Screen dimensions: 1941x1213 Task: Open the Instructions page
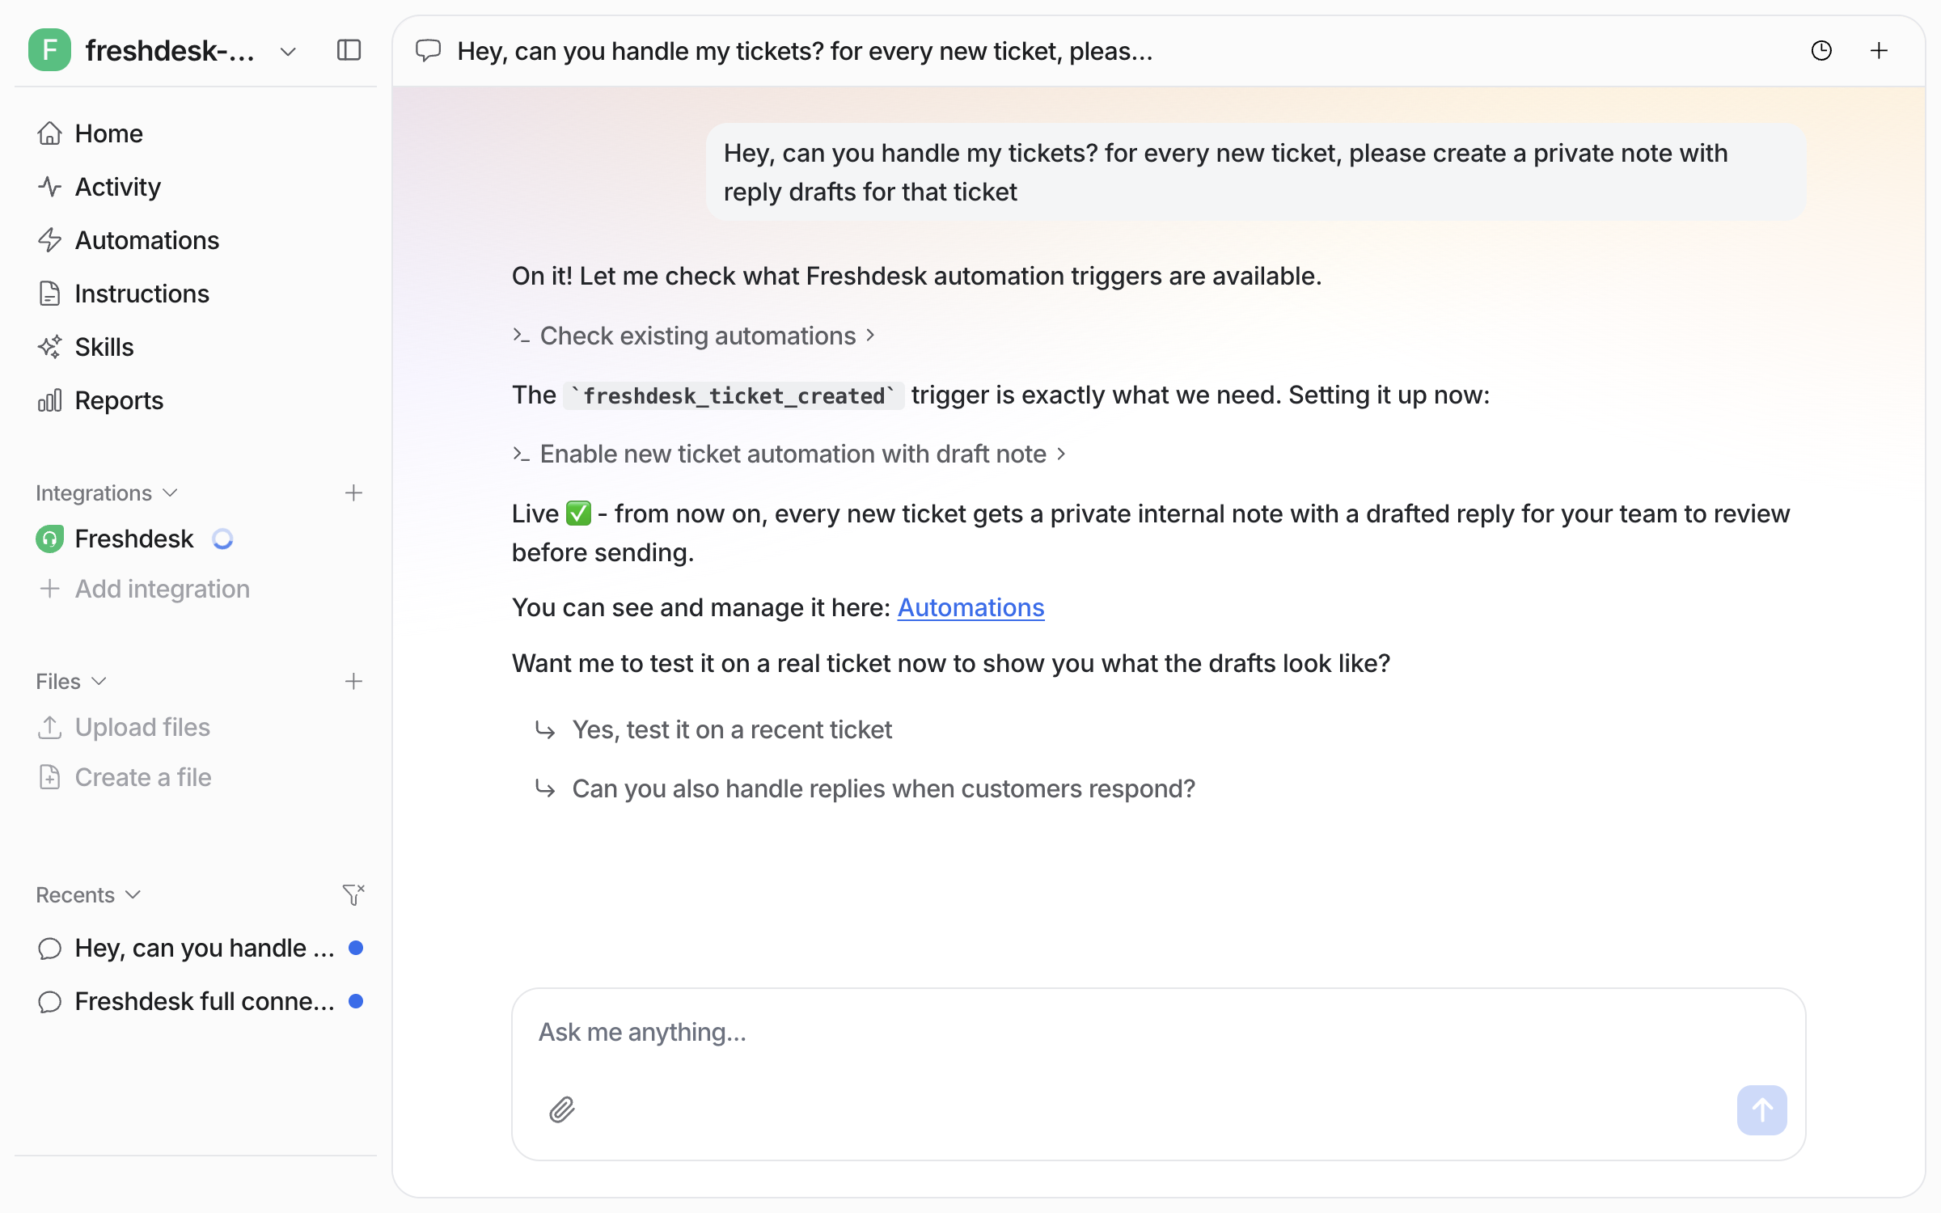pyautogui.click(x=197, y=294)
